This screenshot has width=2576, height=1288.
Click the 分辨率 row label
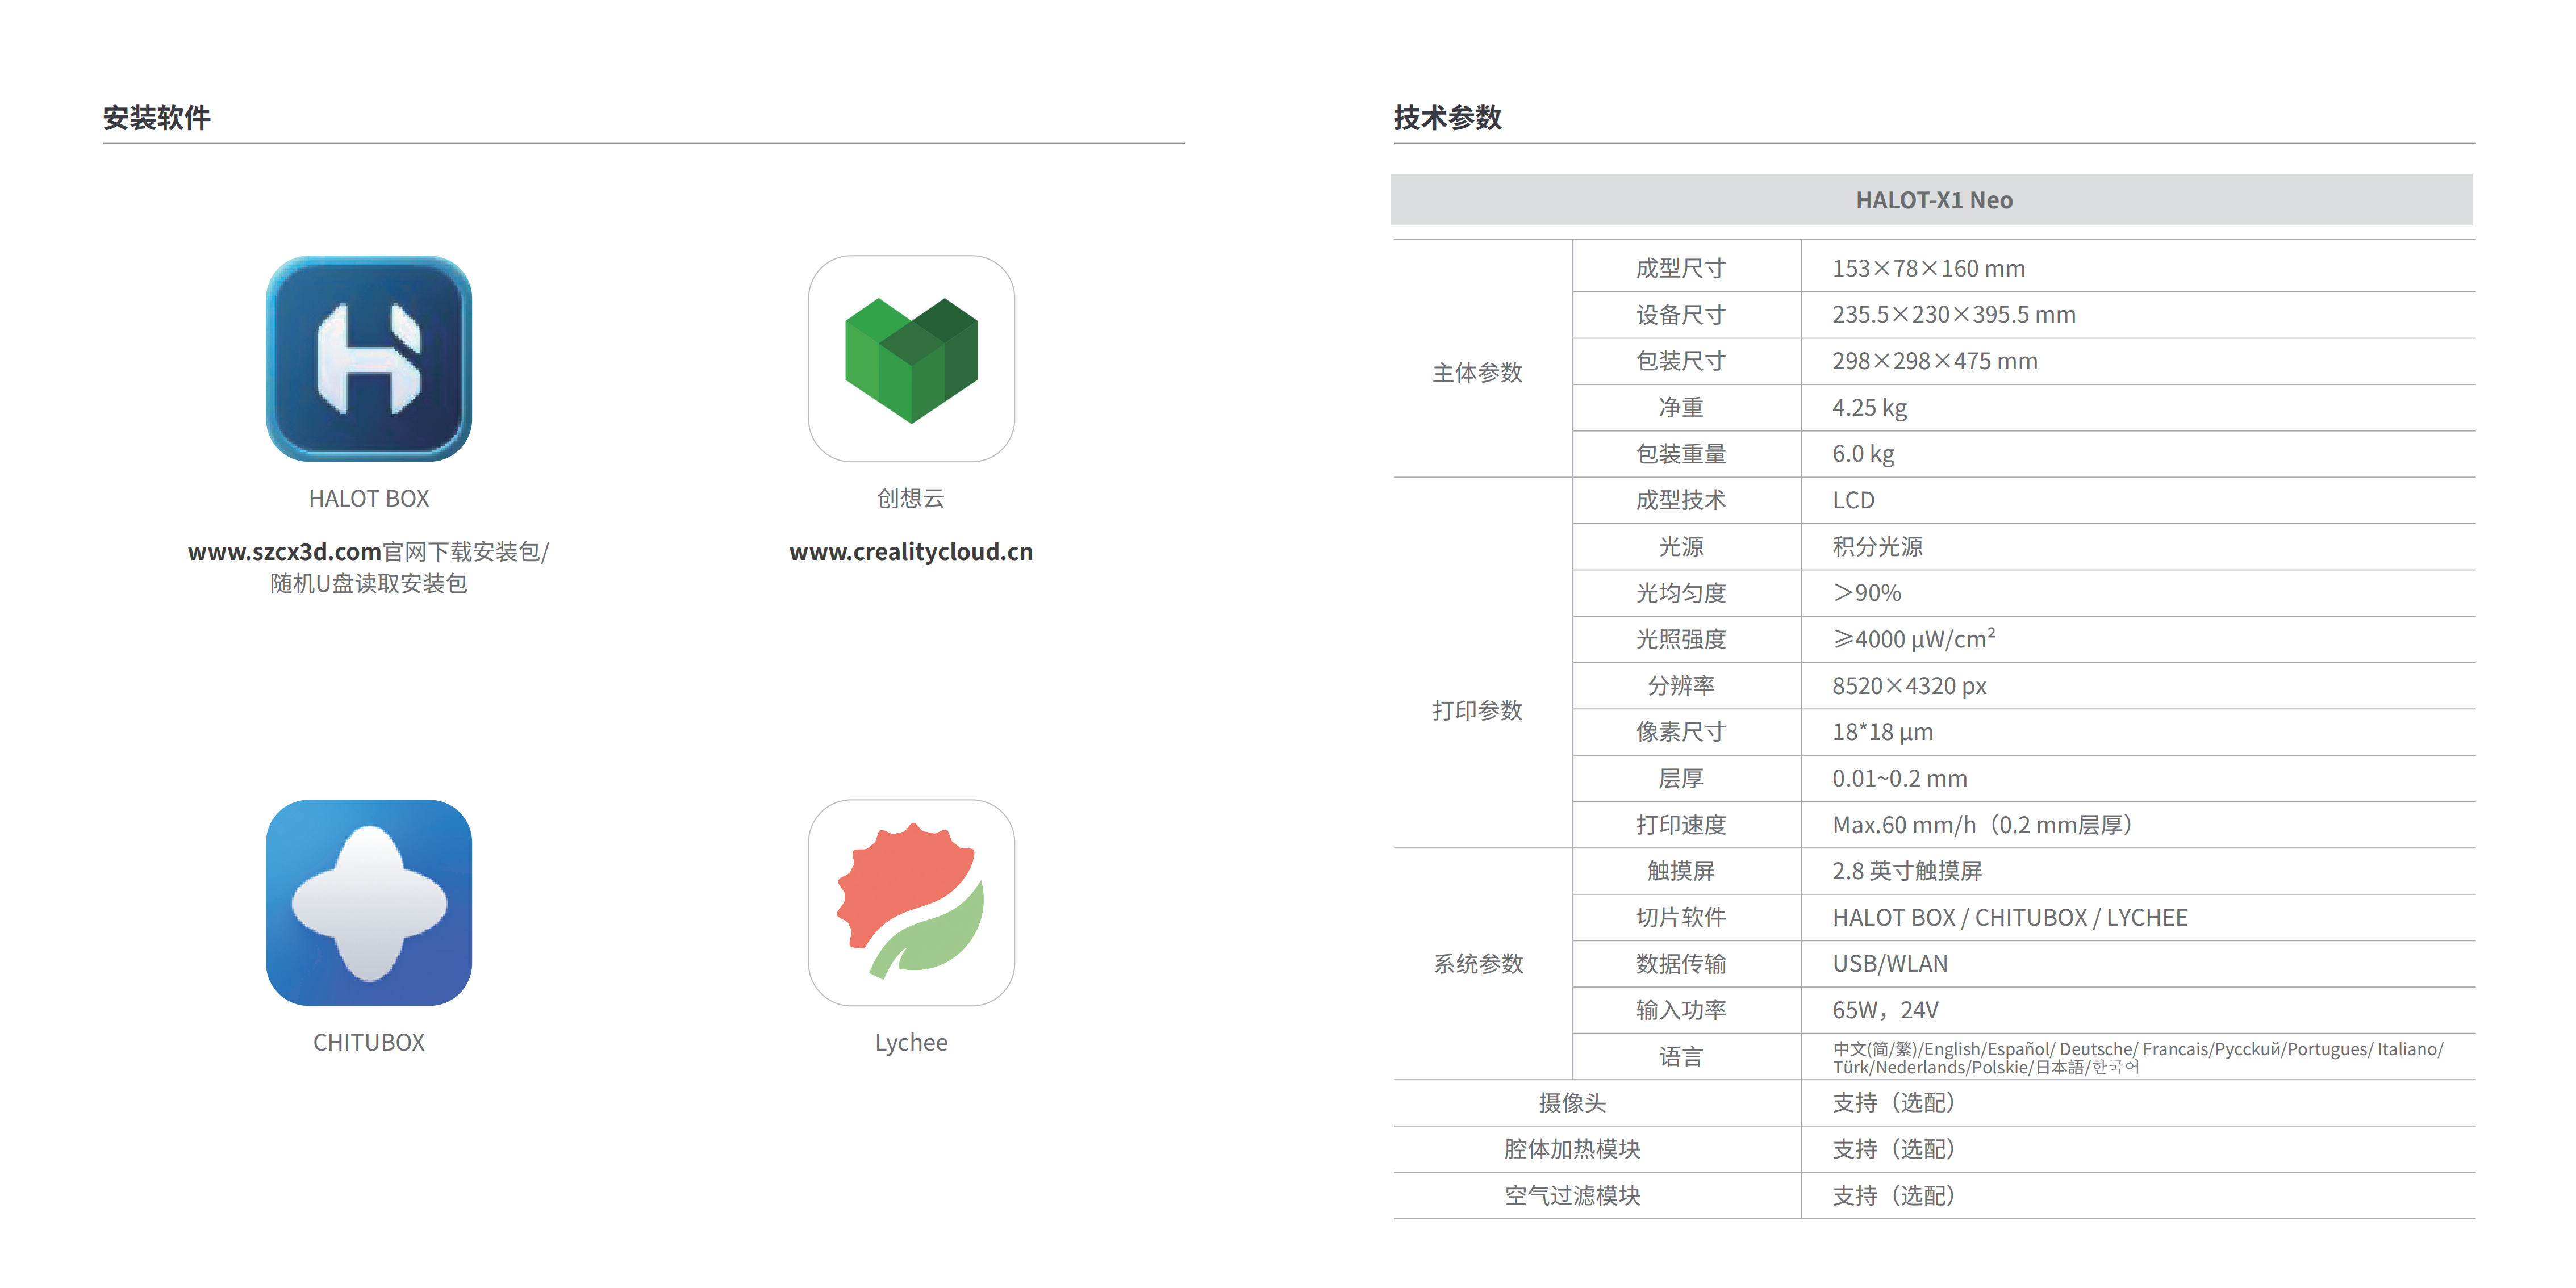click(1681, 685)
